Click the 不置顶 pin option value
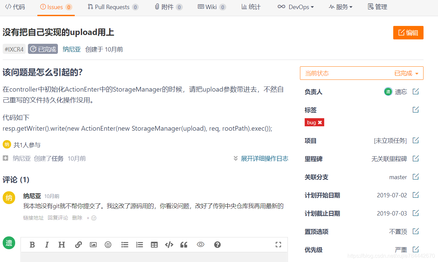The width and height of the screenshot is (438, 262). tap(398, 231)
